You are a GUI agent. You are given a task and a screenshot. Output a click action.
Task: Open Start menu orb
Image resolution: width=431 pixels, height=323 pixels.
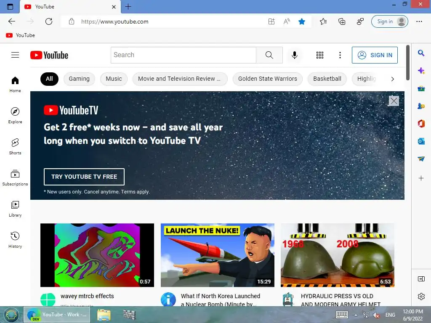11,315
